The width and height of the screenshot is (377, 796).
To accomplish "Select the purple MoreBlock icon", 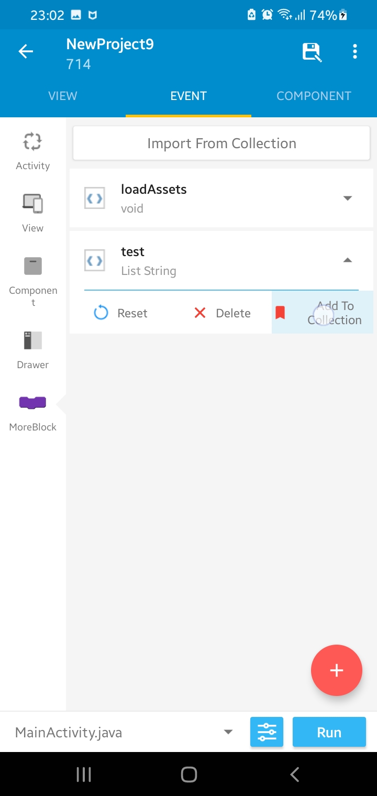I will 32,402.
